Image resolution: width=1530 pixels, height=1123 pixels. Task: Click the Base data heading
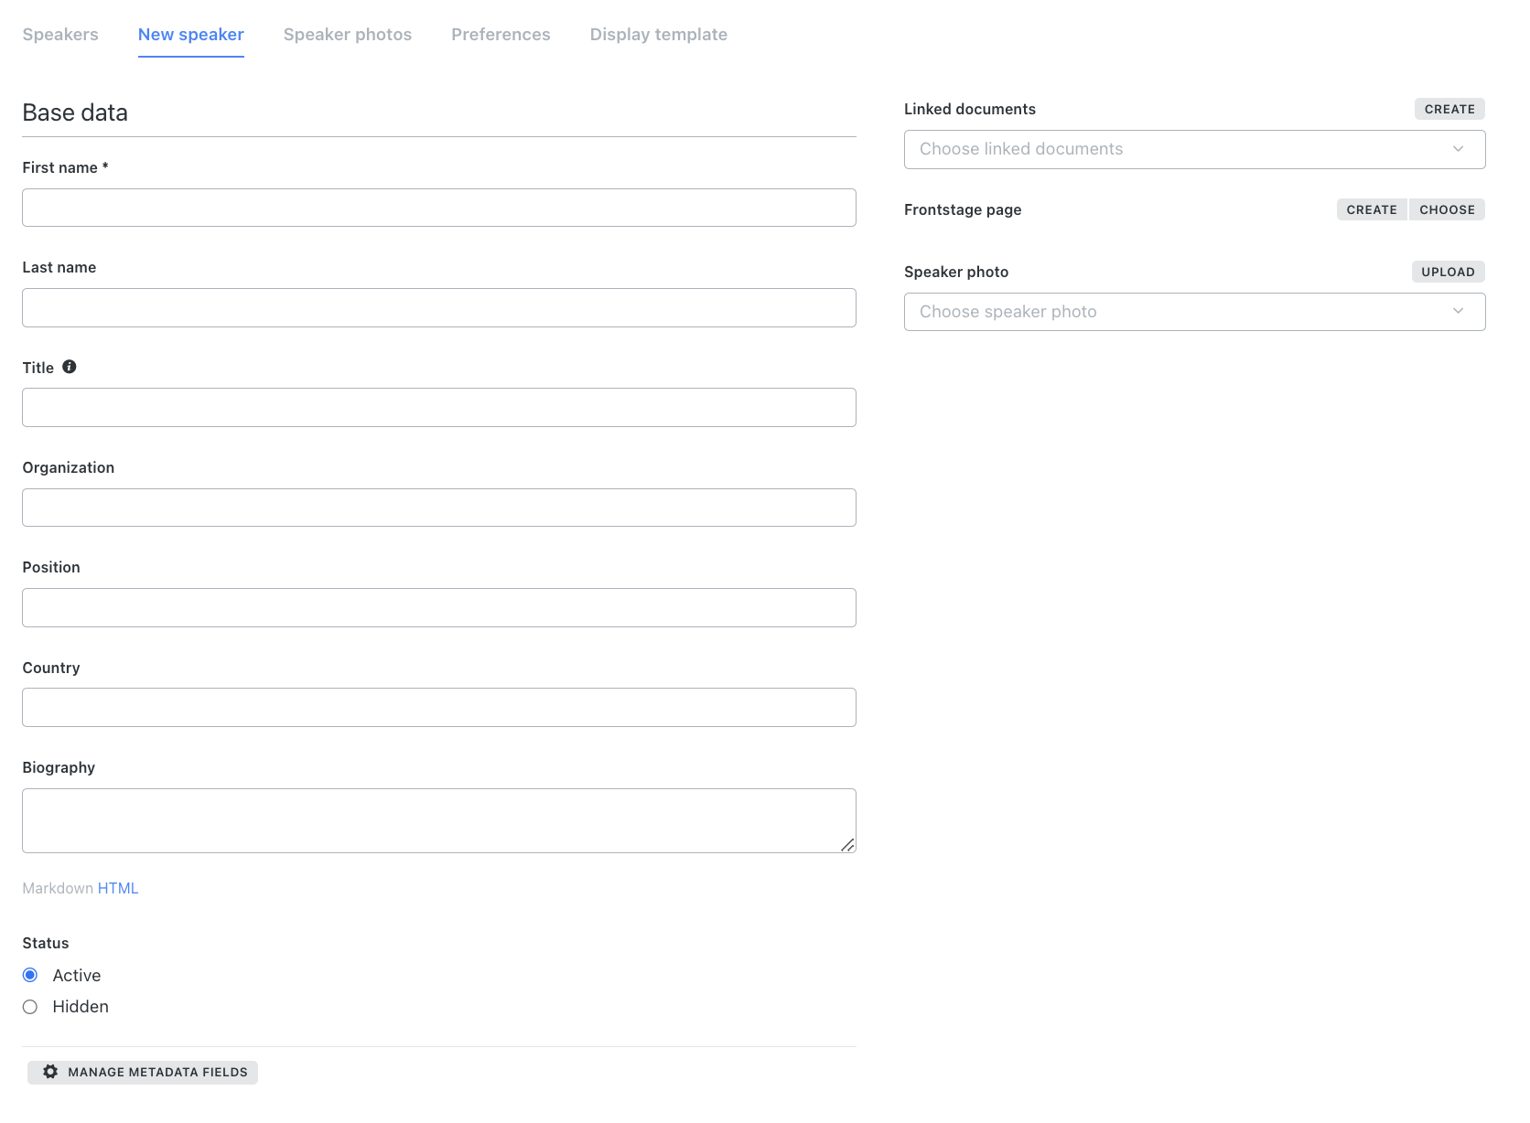point(75,112)
